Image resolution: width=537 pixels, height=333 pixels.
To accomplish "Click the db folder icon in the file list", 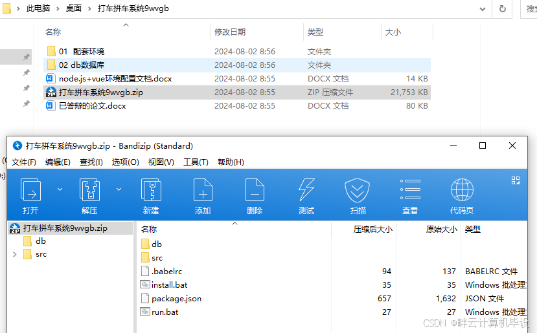I will tap(145, 244).
